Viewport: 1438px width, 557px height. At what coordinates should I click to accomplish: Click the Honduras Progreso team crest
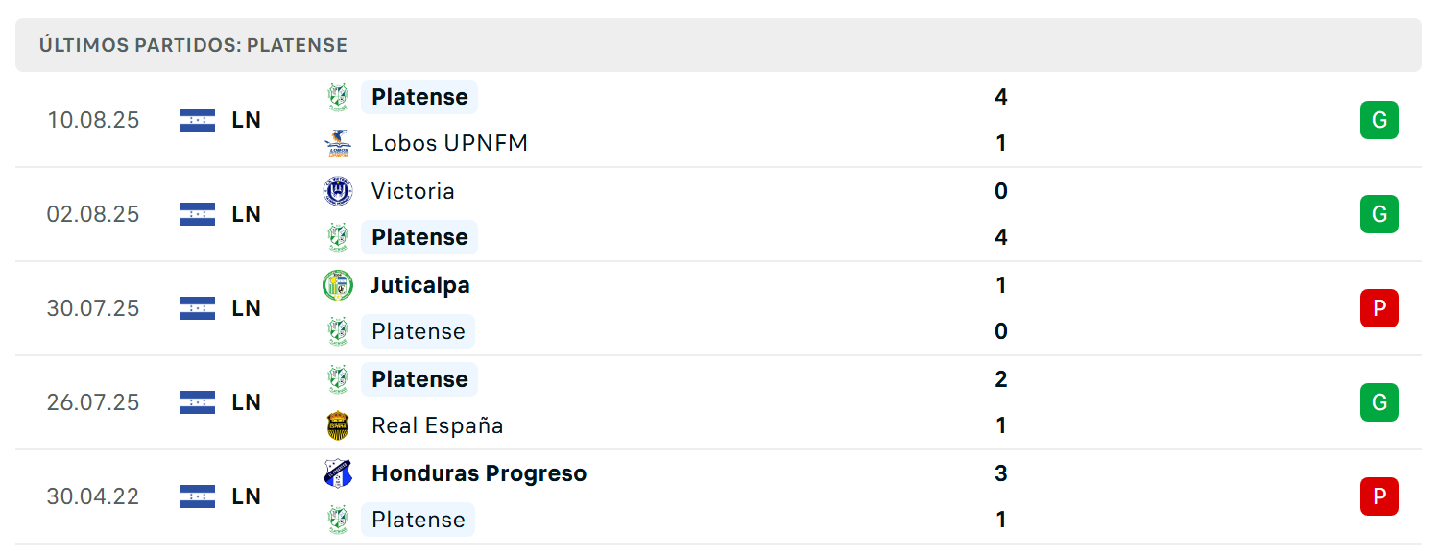coord(338,473)
